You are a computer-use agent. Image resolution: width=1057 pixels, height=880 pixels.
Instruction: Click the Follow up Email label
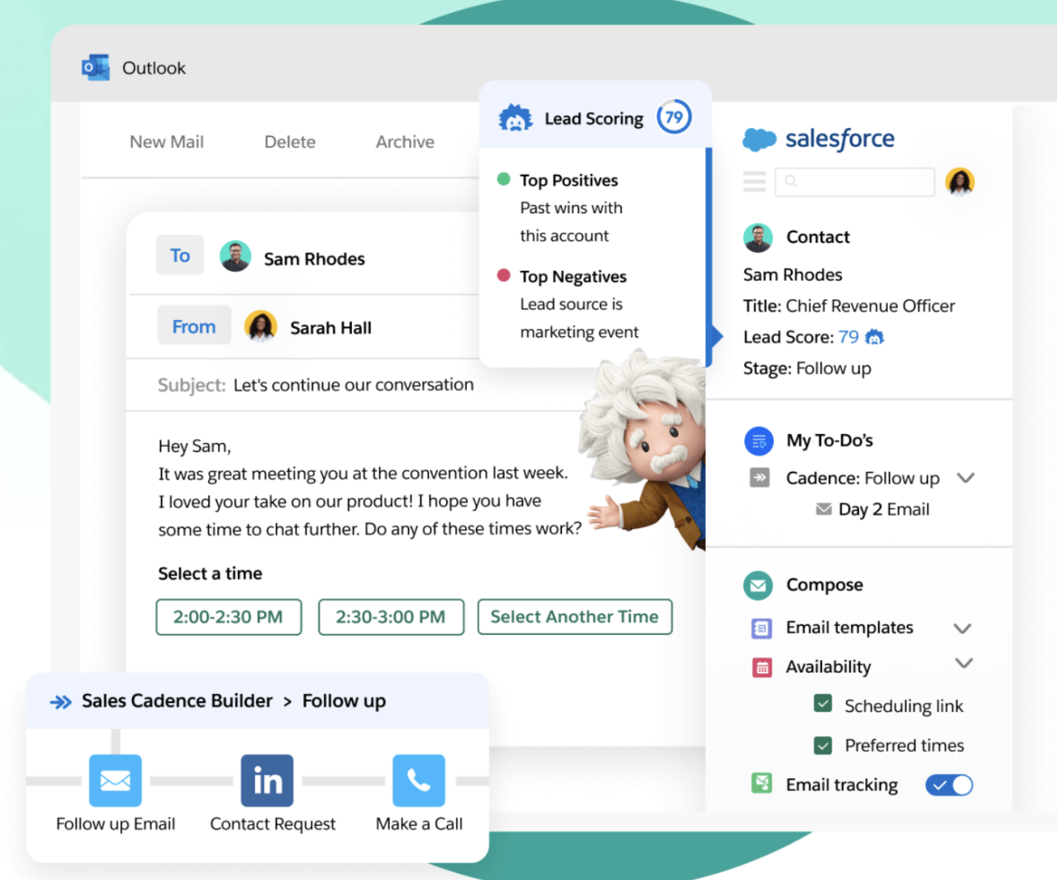point(116,824)
